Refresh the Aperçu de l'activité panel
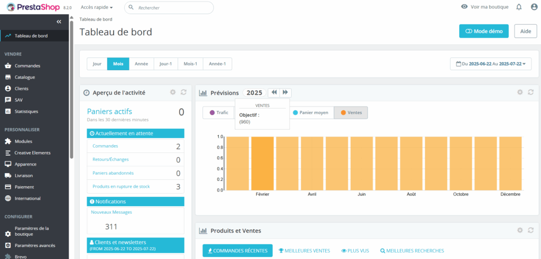This screenshot has height=259, width=541. tap(183, 92)
